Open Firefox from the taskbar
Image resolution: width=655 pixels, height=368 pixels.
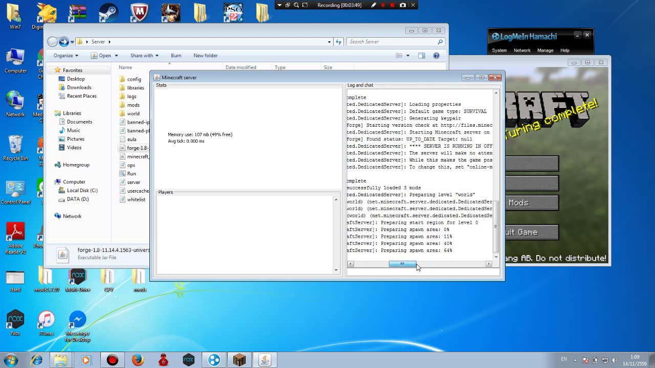138,360
